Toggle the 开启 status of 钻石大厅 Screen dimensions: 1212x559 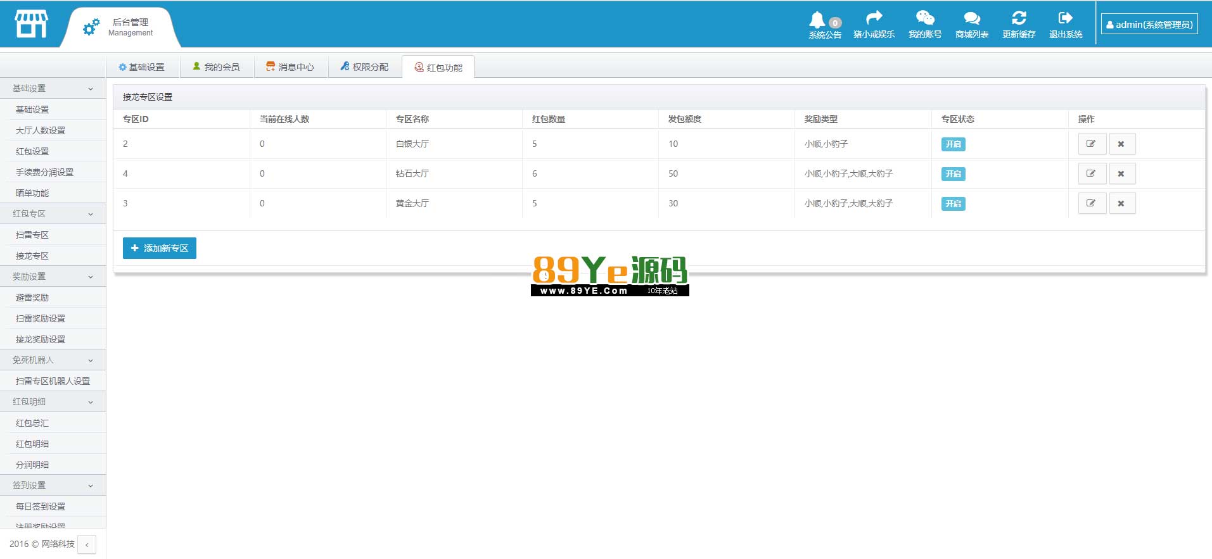(953, 174)
